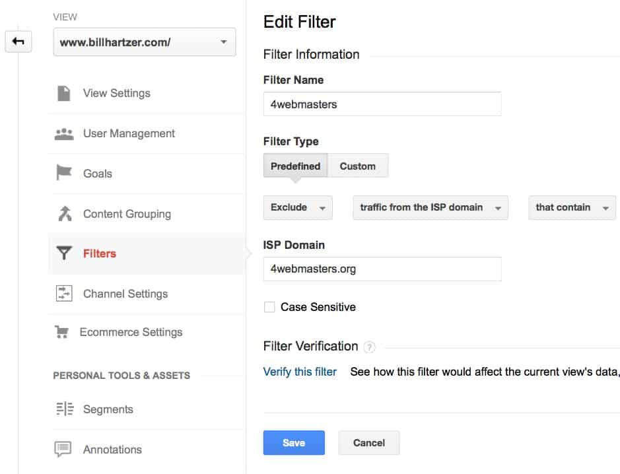
Task: Click the User Management people icon
Action: (x=64, y=134)
